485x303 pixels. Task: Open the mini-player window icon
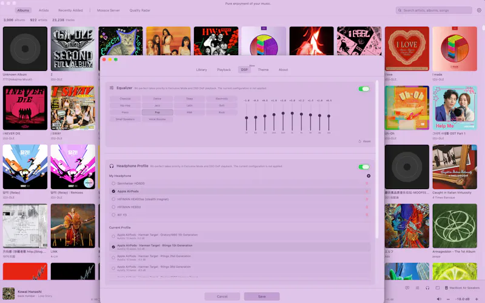pyautogui.click(x=437, y=288)
